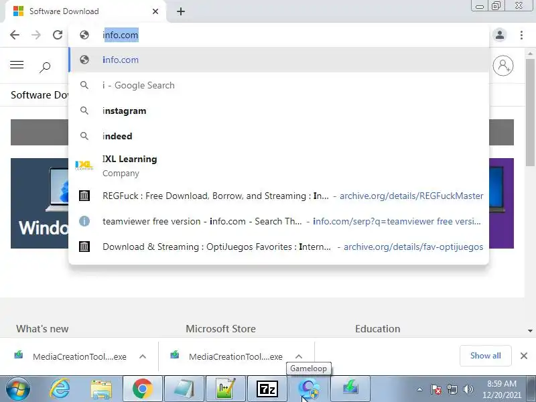The image size is (536, 402).
Task: Open the Microsoft Store footer section
Action: tap(221, 329)
